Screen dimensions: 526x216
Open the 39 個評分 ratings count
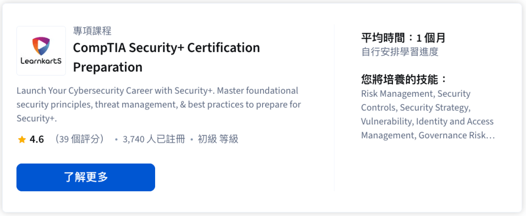click(82, 139)
